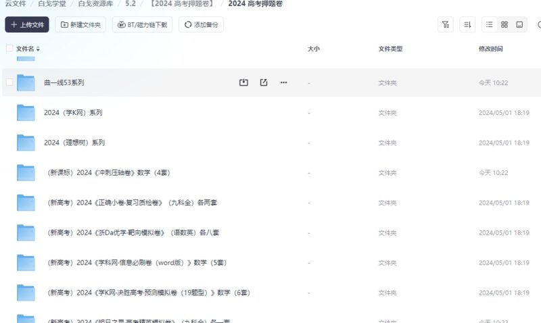This screenshot has width=541, height=323.
Task: Click modified date of 2024（理想树）系列
Action: tap(504, 143)
